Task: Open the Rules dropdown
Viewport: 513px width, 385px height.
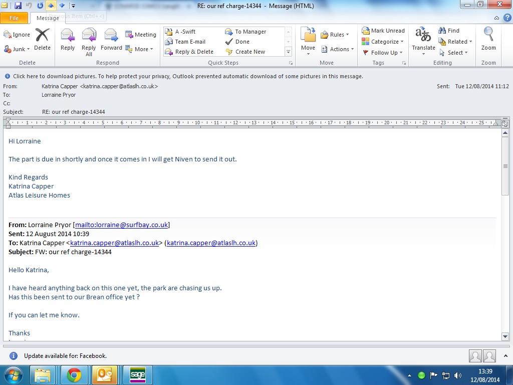Action: click(x=335, y=35)
